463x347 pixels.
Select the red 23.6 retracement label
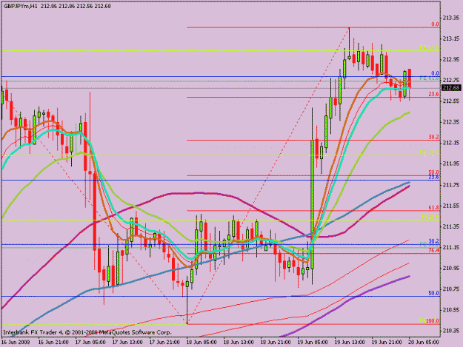[434, 94]
